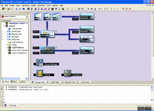Click the Add New File item
Screen dimensions: 154x111
click(x=17, y=29)
